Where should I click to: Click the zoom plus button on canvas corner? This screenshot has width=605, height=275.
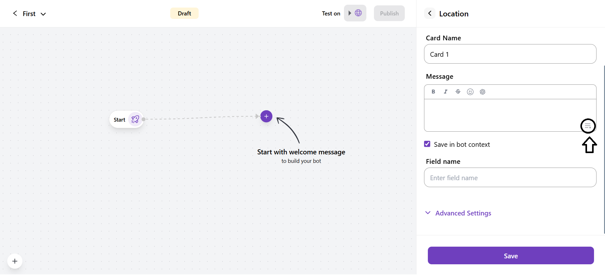(15, 261)
